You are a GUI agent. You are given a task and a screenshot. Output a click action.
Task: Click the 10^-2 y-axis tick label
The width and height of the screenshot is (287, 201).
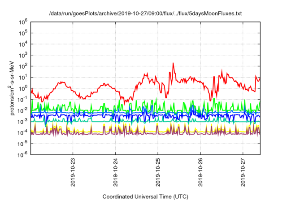pyautogui.click(x=22, y=110)
